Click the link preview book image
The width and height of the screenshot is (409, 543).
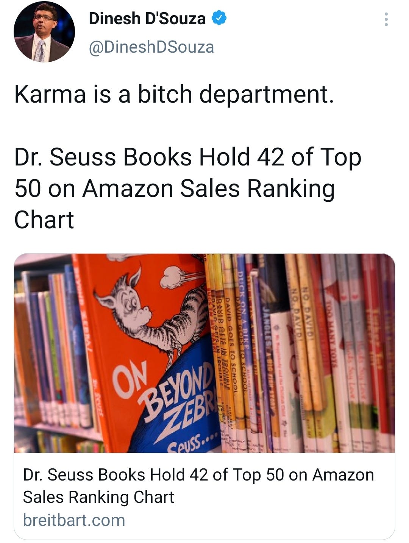coord(204,353)
